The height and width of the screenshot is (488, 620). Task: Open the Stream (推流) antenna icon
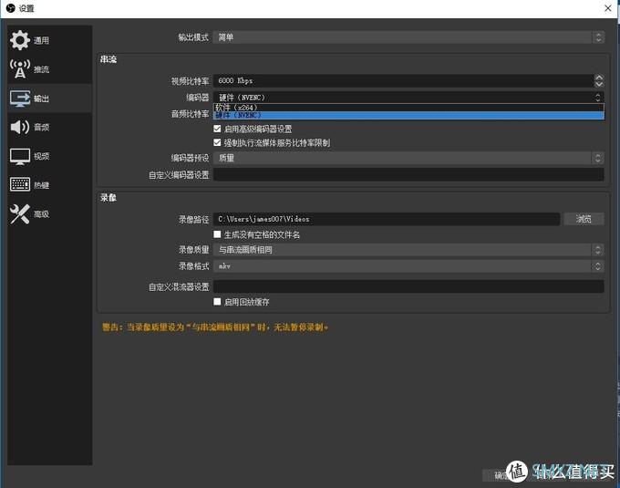coord(20,69)
